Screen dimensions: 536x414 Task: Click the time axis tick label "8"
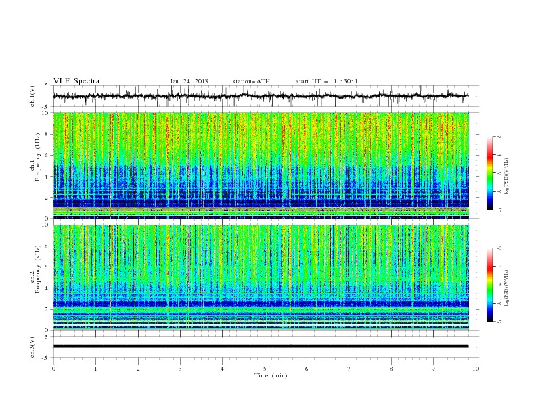click(391, 369)
